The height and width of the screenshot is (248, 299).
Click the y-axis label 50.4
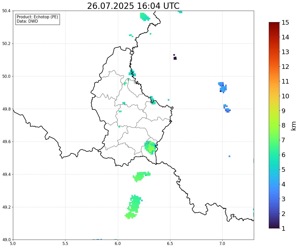point(6,11)
